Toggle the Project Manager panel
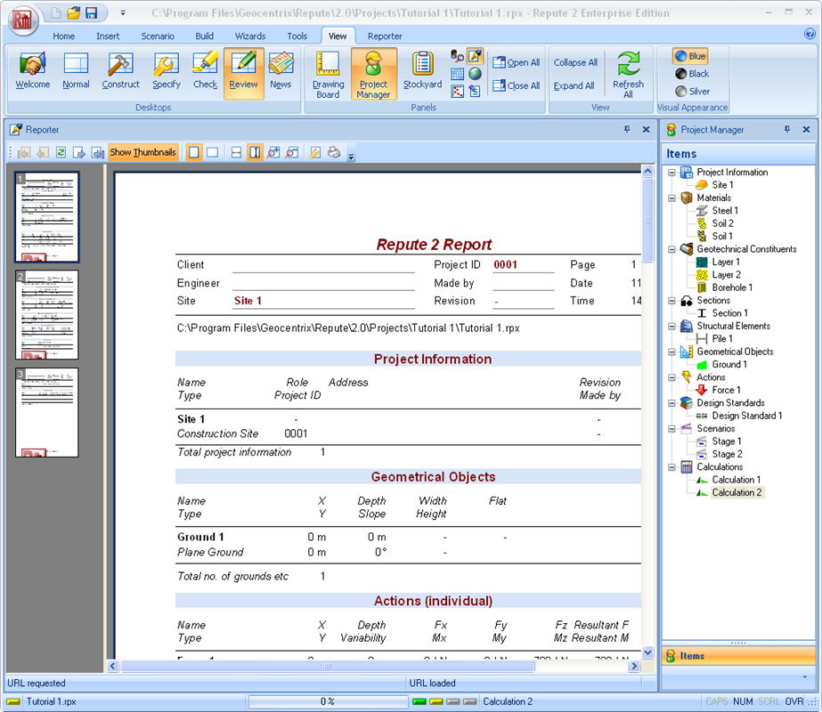 pyautogui.click(x=374, y=73)
